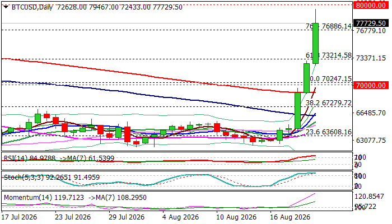This screenshot has width=392, height=224.
Task: Select the low price 72433.00 in header
Action: [136, 7]
